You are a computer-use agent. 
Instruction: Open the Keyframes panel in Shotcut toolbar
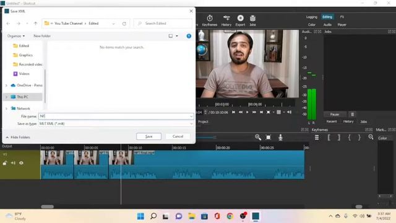210,20
